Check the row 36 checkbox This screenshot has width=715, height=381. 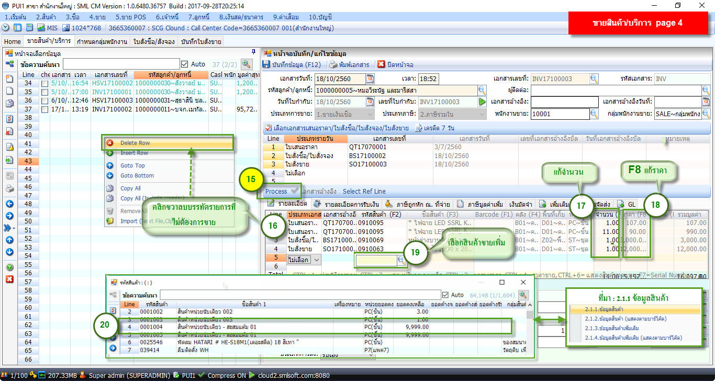coord(44,100)
